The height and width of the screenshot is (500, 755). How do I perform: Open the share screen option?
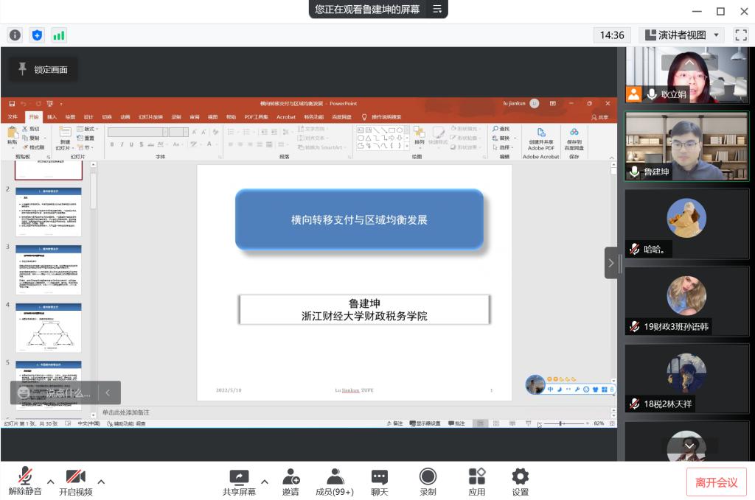(239, 482)
